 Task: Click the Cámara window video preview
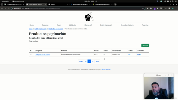coord(159,88)
